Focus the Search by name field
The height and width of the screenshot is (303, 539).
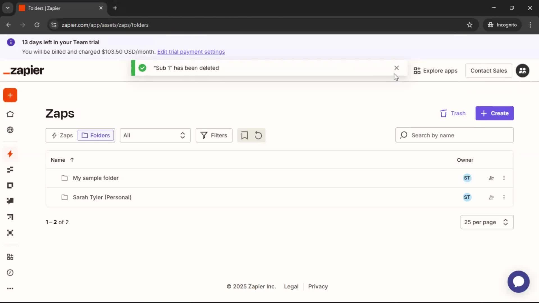point(455,135)
